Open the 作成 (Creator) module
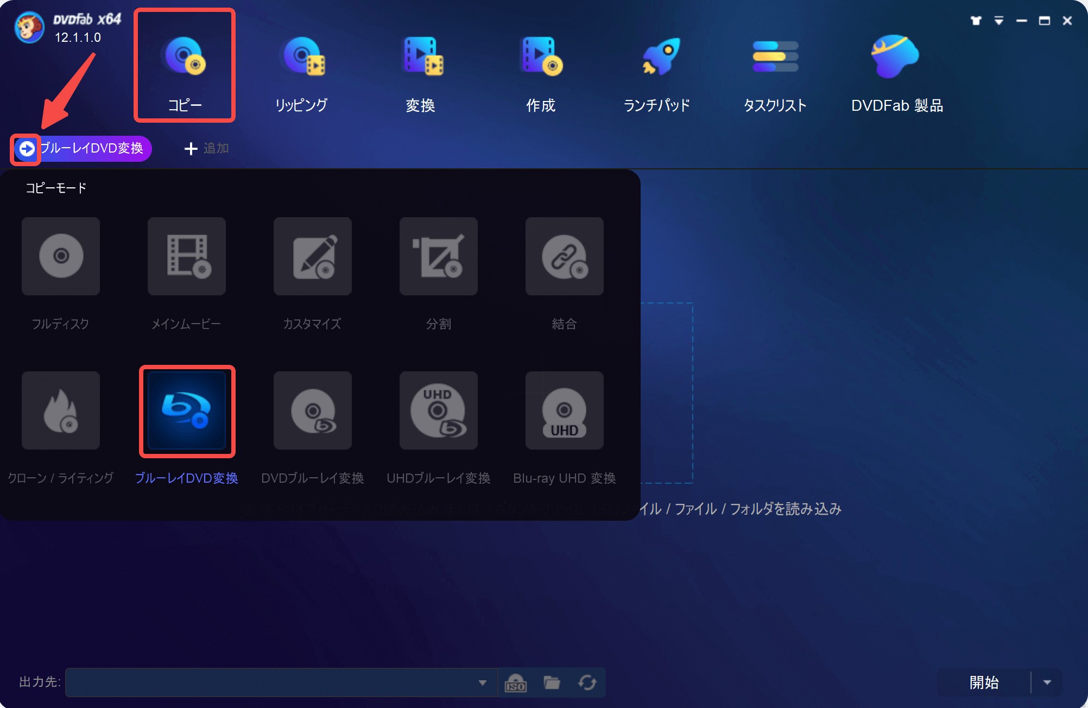 point(541,73)
